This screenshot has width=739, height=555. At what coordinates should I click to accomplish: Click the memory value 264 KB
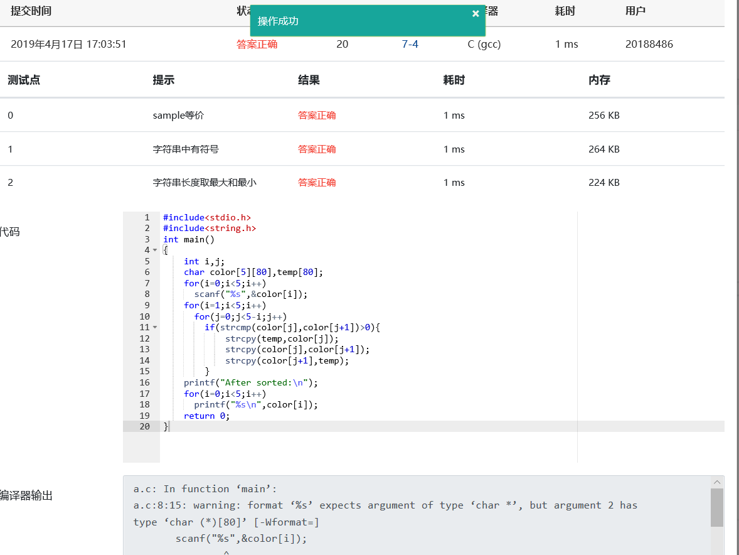click(603, 149)
